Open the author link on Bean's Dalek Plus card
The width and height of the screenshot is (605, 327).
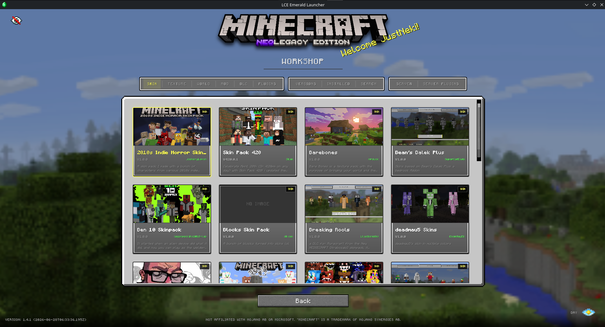click(455, 159)
